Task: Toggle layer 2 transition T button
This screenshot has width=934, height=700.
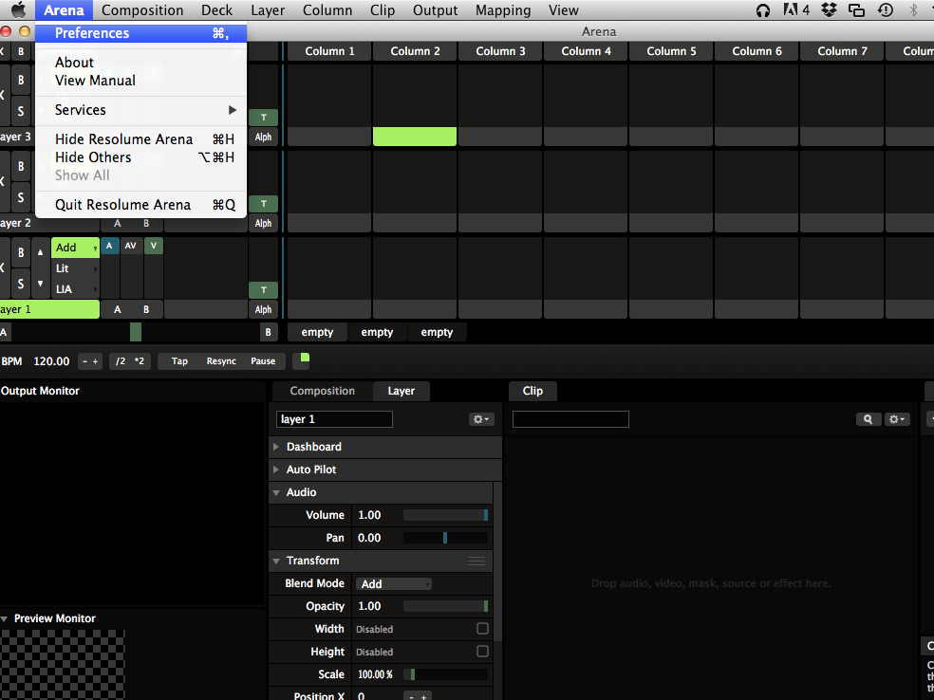Action: click(x=263, y=204)
